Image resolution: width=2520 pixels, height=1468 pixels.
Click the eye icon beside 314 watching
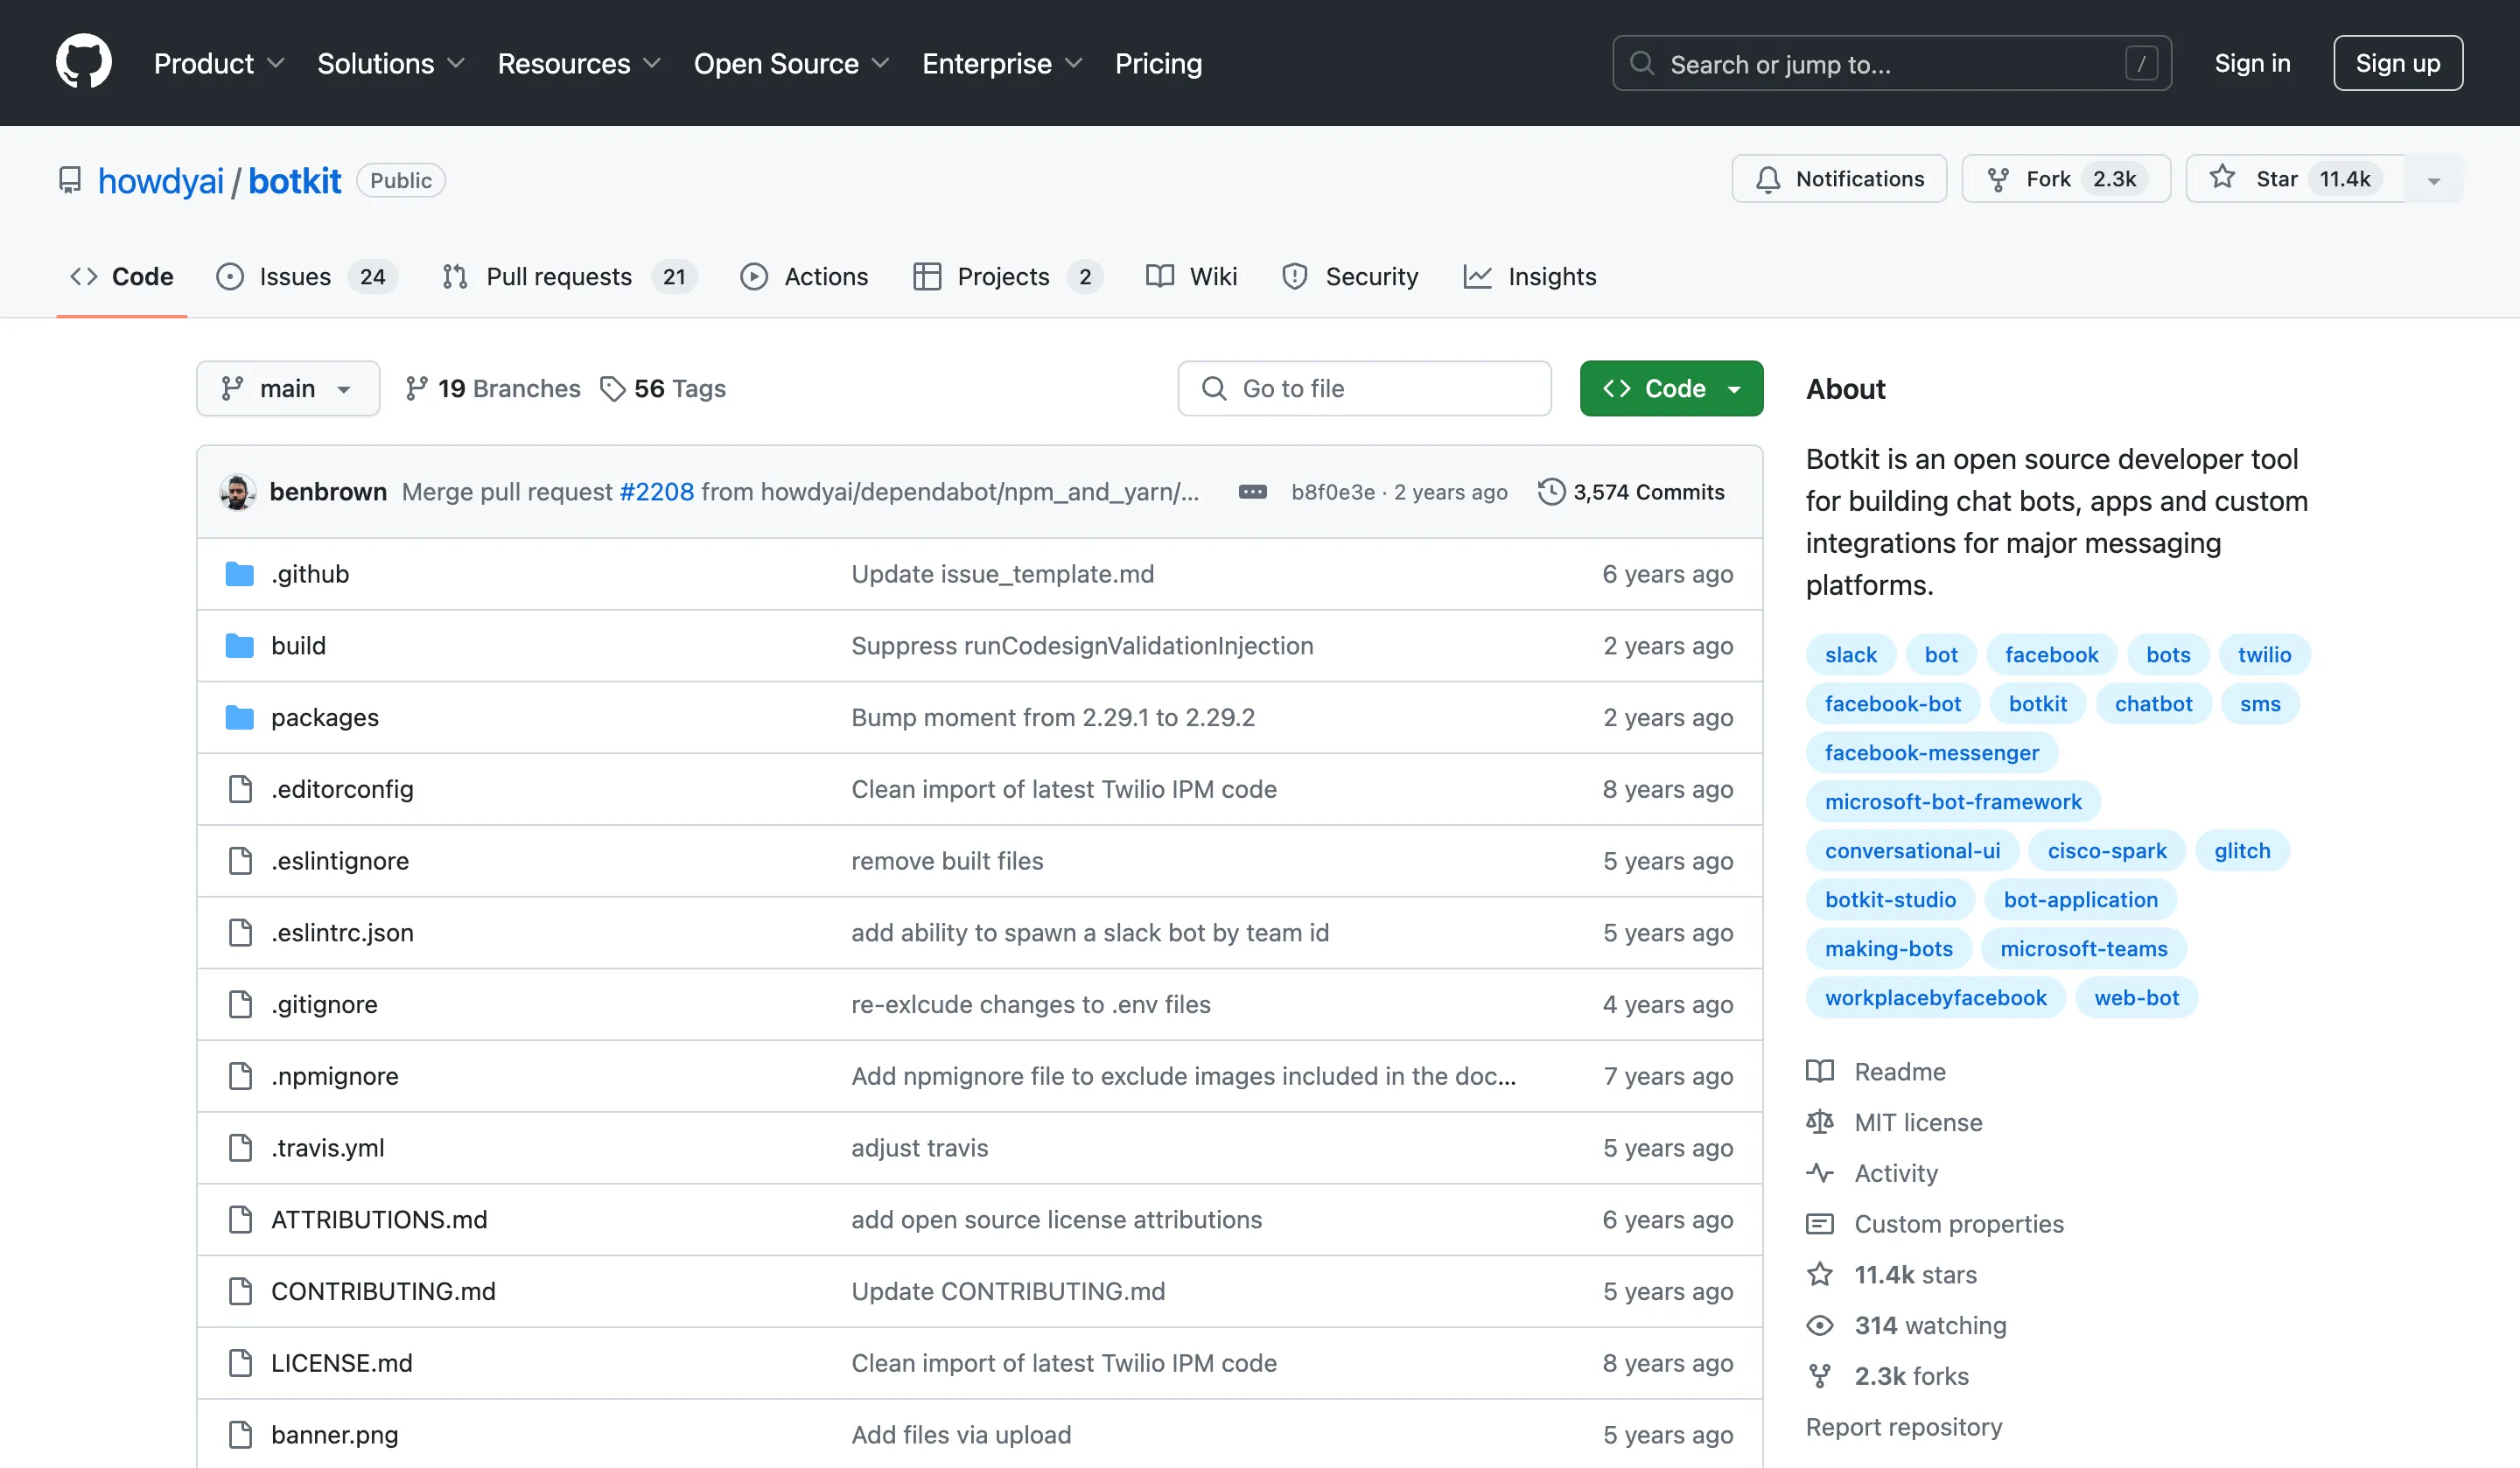pyautogui.click(x=1821, y=1325)
